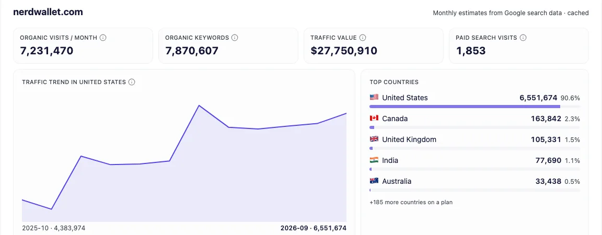Open the +185 more countries on a plan link
This screenshot has height=235, width=602.
coord(411,202)
